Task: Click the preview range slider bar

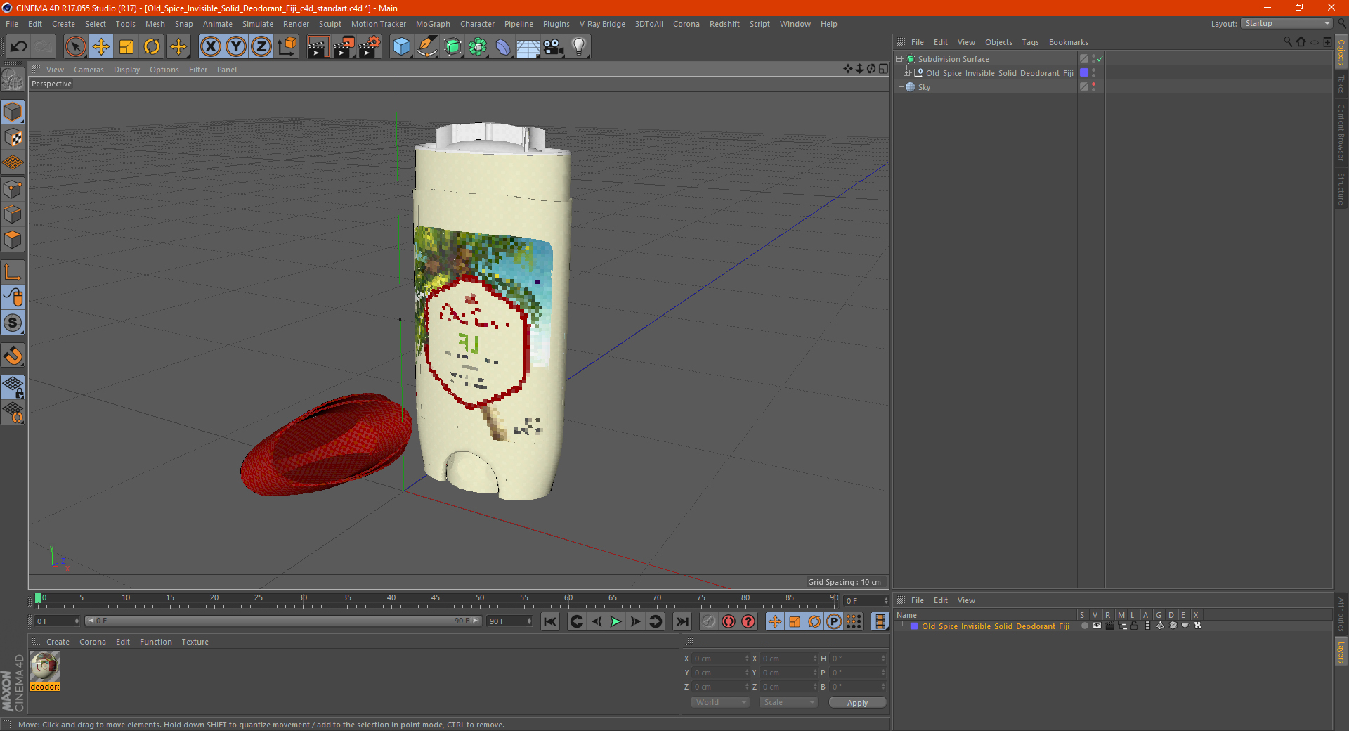Action: 283,621
